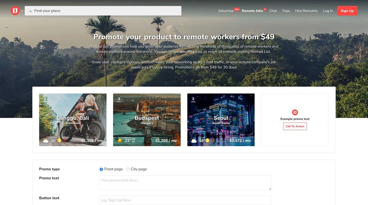The image size is (368, 205).
Task: Select the City page radio button
Action: [128, 169]
